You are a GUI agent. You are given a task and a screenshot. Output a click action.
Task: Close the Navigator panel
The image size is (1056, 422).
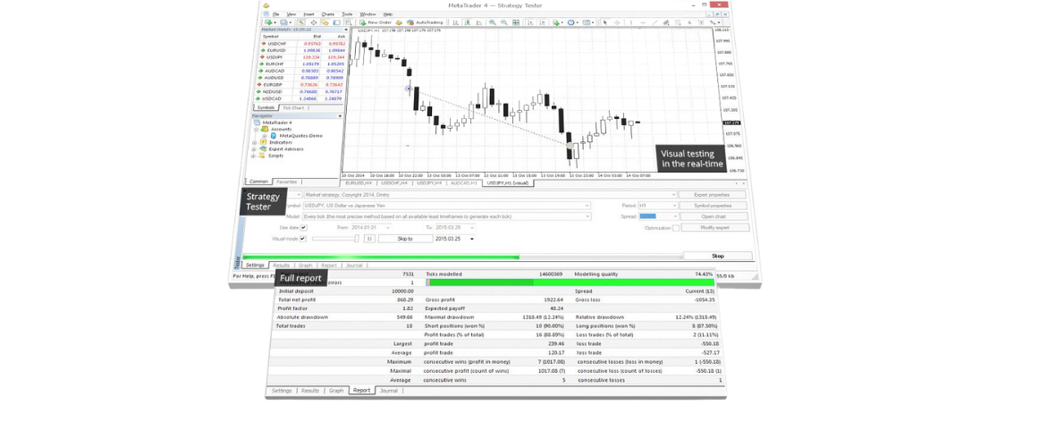340,115
